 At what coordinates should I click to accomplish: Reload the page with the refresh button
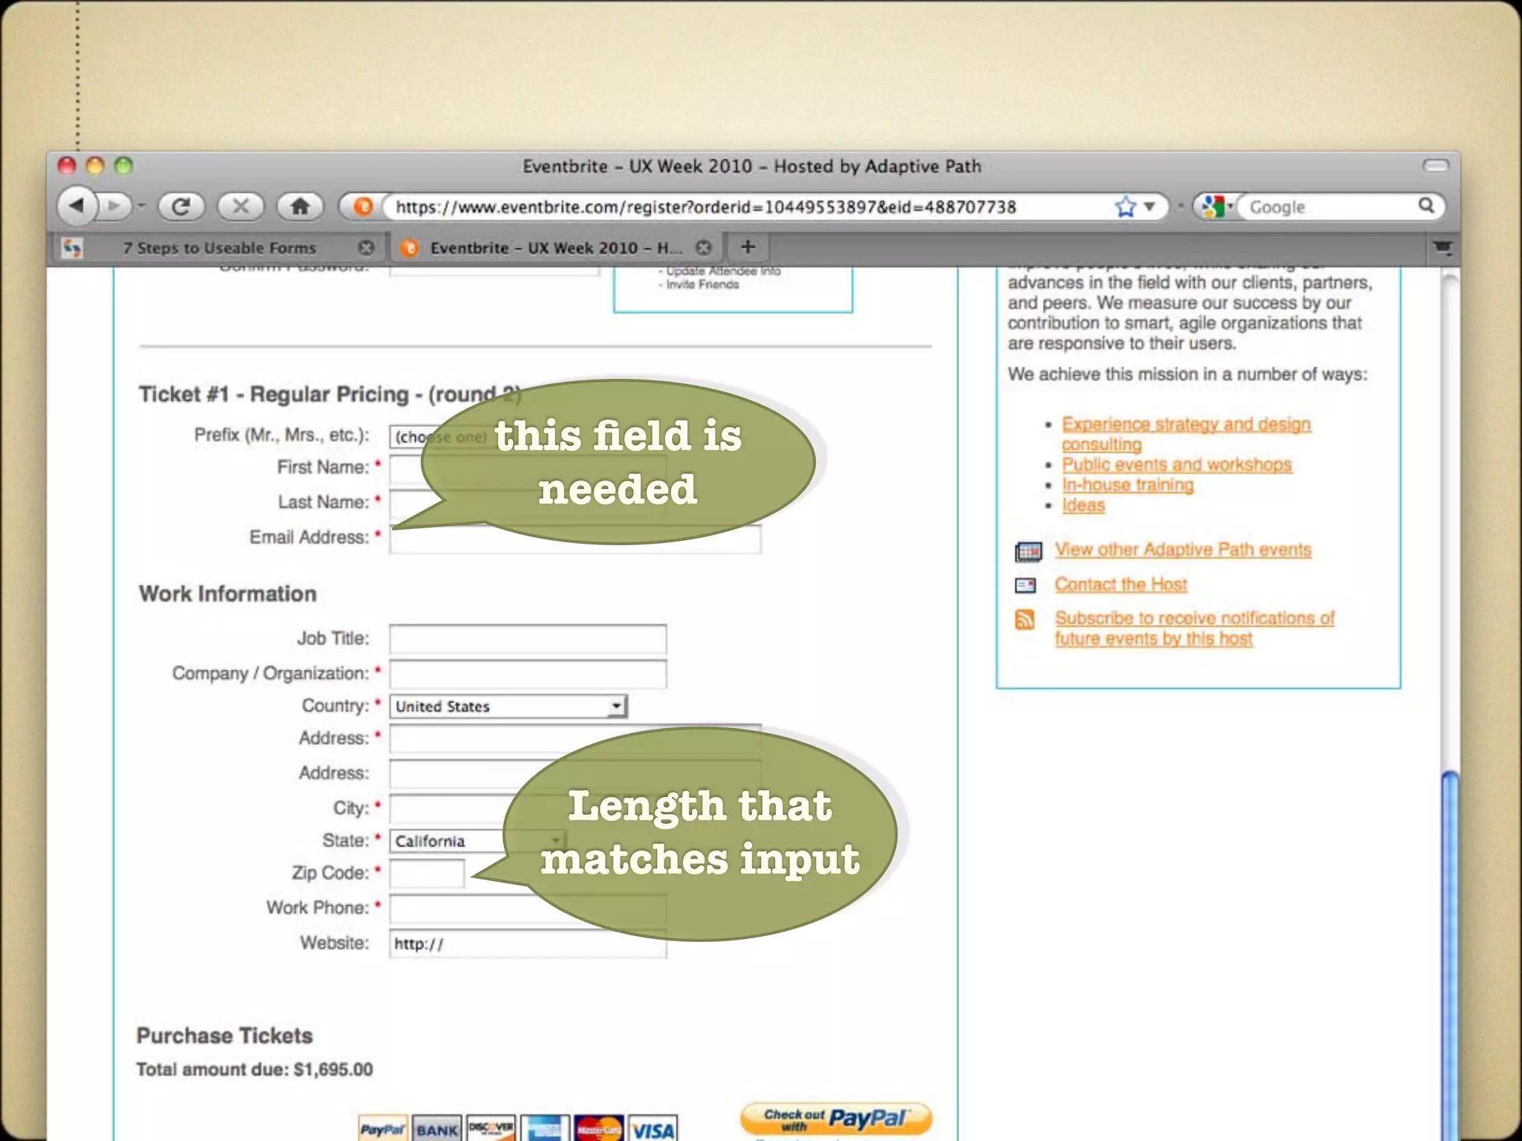tap(181, 206)
